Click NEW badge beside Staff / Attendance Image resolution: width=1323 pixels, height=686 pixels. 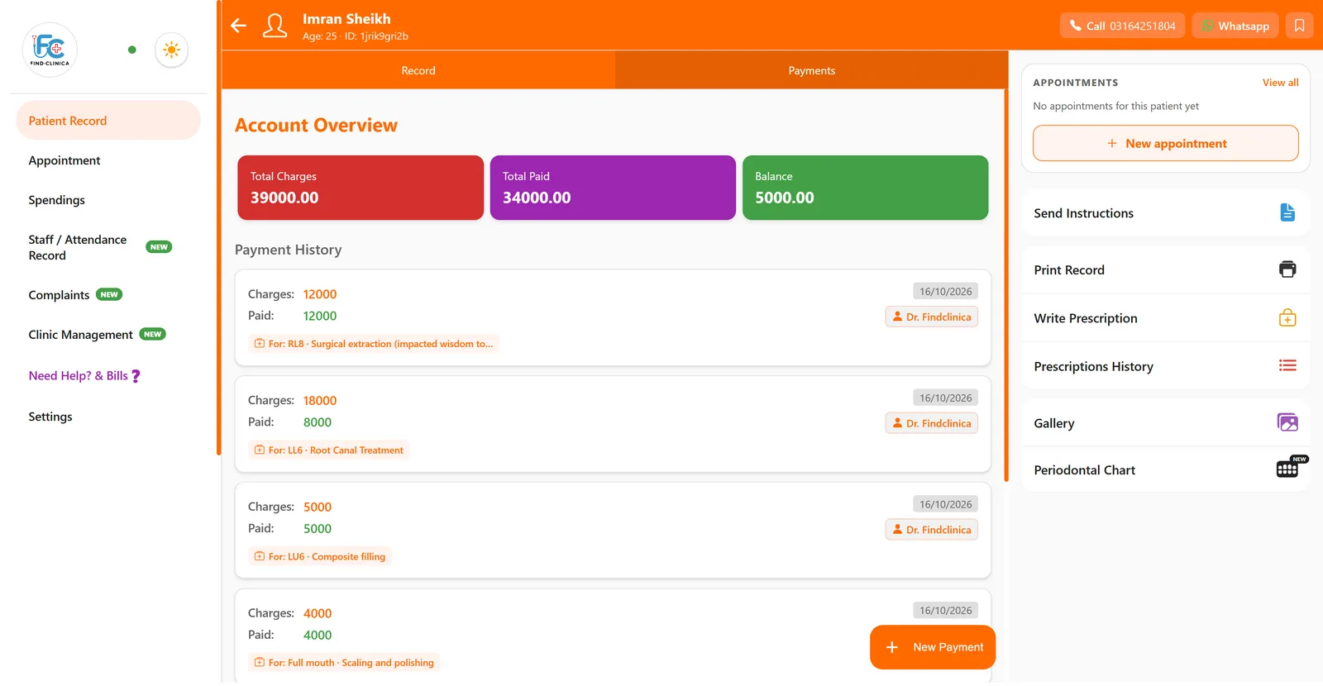point(159,246)
